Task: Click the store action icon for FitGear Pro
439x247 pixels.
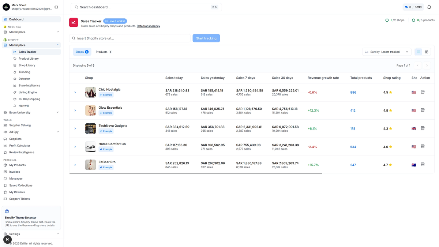Action: [x=423, y=164]
